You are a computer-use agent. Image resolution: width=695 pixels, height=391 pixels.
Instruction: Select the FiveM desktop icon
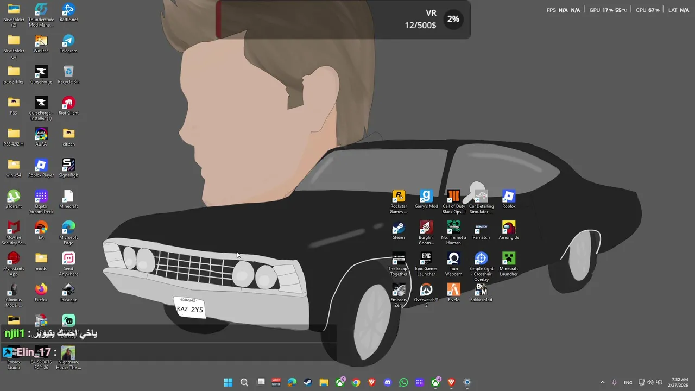pos(453,293)
